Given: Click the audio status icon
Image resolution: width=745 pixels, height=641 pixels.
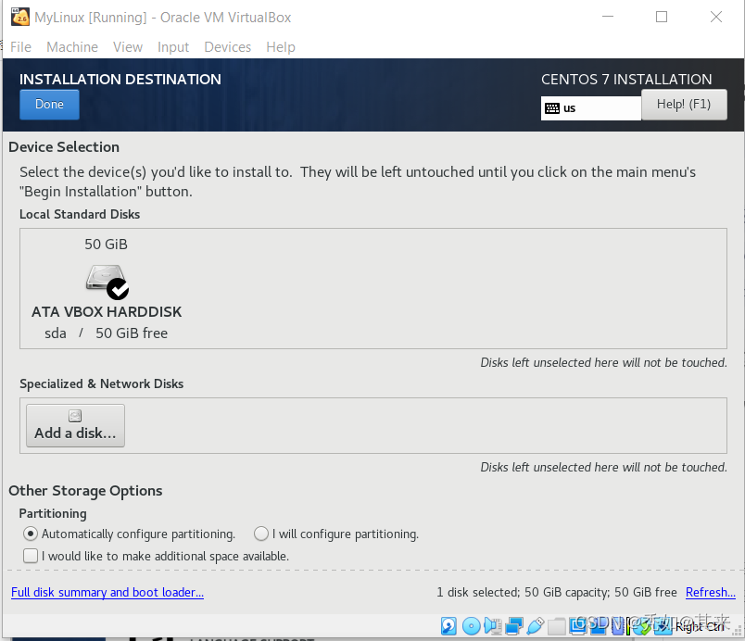Looking at the screenshot, I should [493, 626].
